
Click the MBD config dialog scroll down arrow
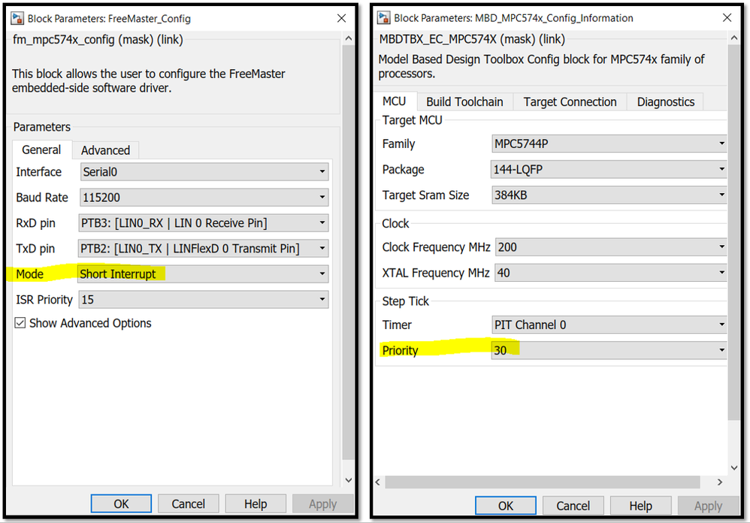pyautogui.click(x=734, y=468)
